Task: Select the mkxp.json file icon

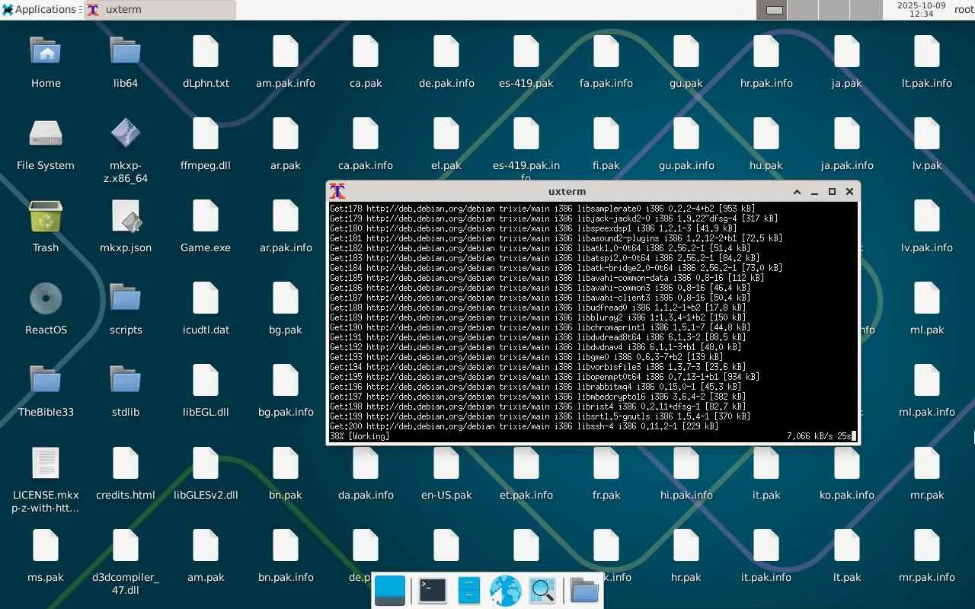Action: (126, 216)
